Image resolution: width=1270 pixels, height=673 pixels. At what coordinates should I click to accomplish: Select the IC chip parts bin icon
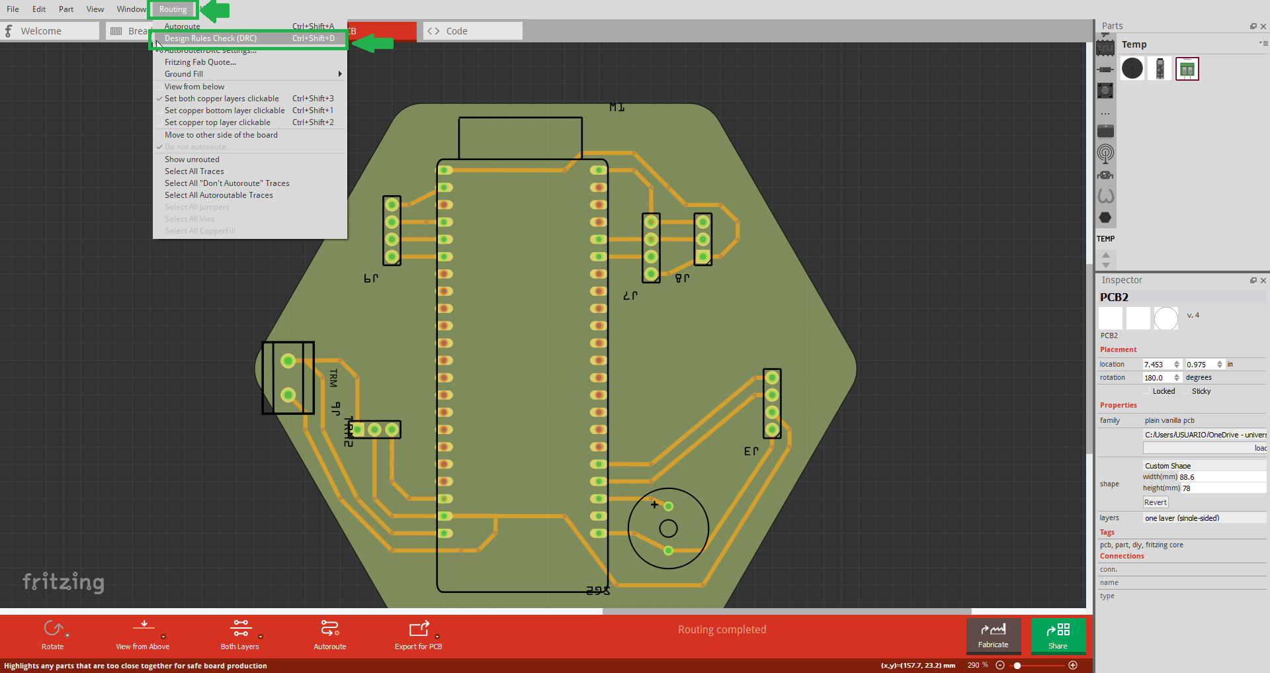(x=1105, y=131)
